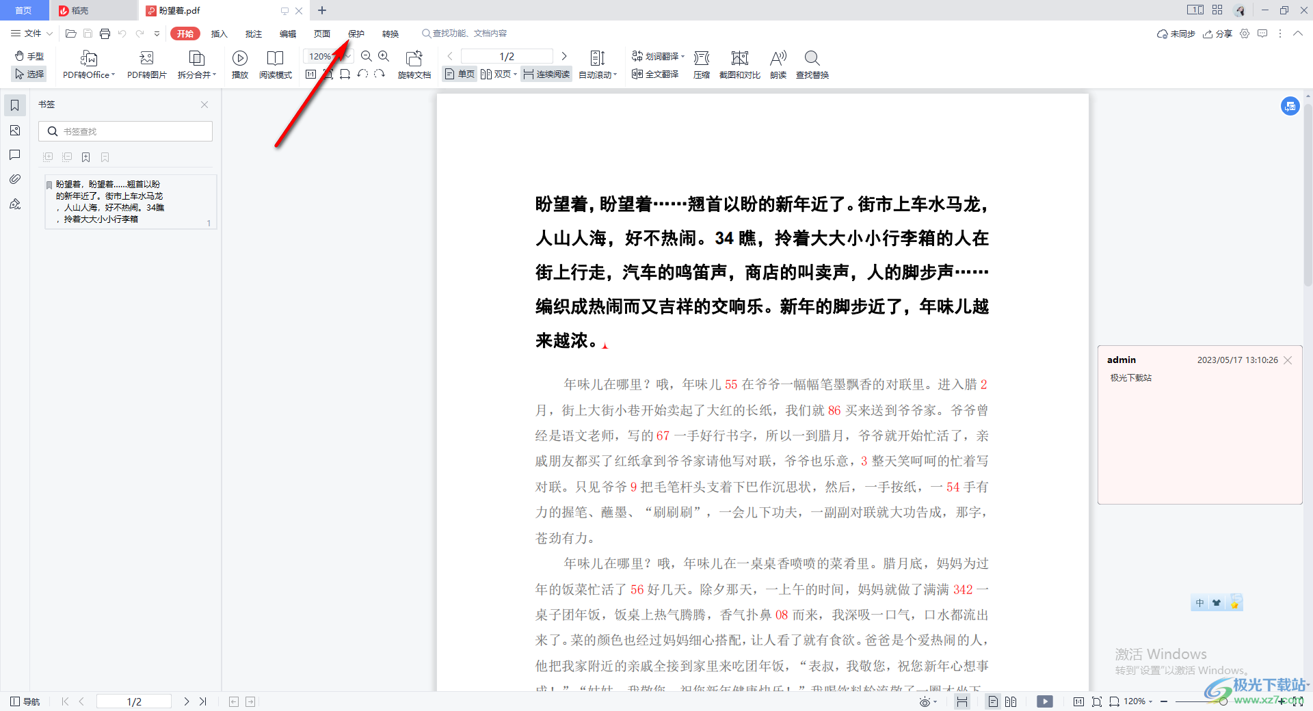The width and height of the screenshot is (1313, 711).
Task: Click the 全文翻译 full text translate button
Action: coord(655,74)
